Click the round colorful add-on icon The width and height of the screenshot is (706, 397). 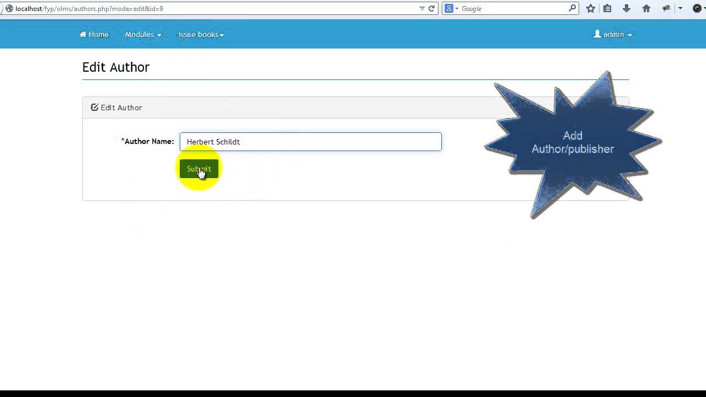(x=697, y=8)
